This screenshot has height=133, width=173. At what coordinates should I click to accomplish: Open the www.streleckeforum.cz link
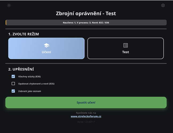[x=86, y=116]
